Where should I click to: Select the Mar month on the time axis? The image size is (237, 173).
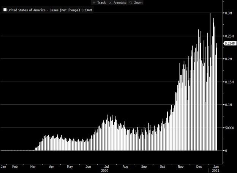coord(33,166)
